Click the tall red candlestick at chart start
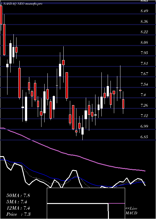156x219 pixels. [x=1, y=15]
